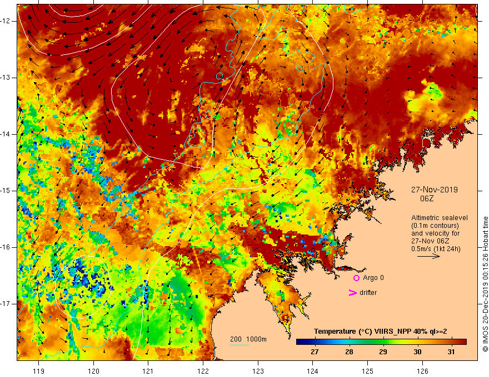
Task: Click the Argo 0 magenta circle legend symbol
Action: click(356, 278)
